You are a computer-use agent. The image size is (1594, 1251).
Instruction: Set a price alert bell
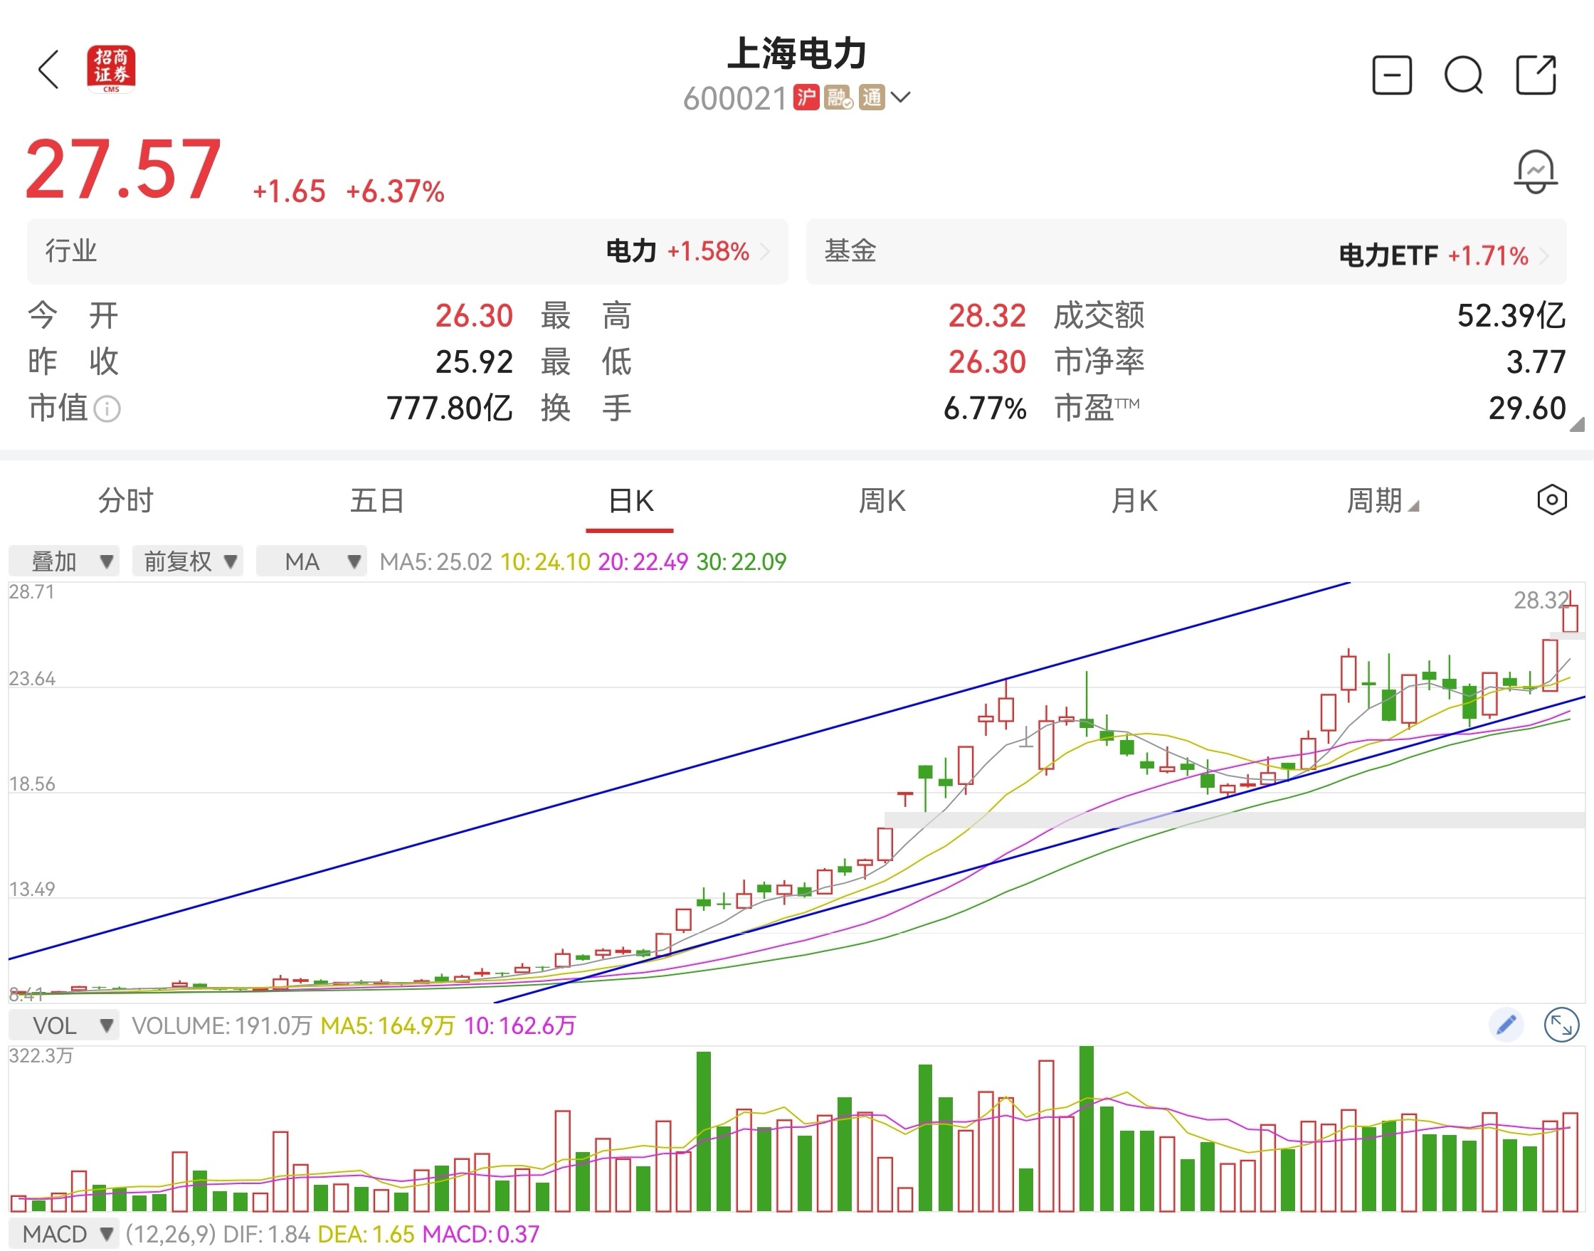coord(1536,172)
